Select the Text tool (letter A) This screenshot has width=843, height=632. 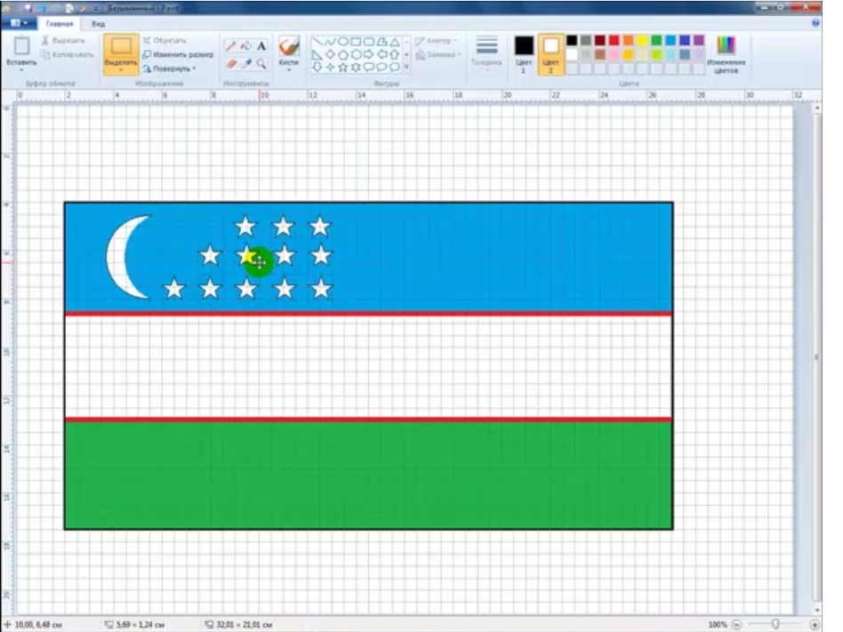click(261, 45)
